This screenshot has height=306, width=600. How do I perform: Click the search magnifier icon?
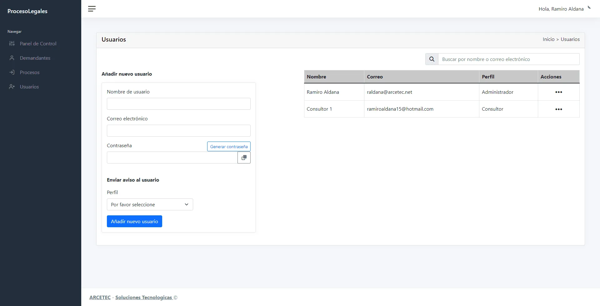[432, 59]
